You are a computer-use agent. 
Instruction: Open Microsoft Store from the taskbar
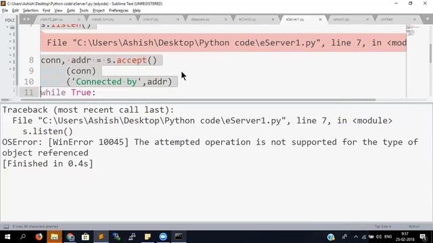(x=86, y=237)
